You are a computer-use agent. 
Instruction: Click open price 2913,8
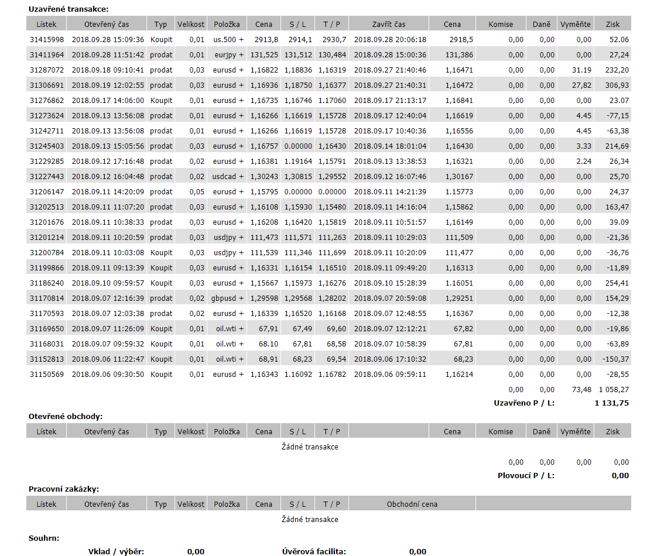(x=266, y=40)
